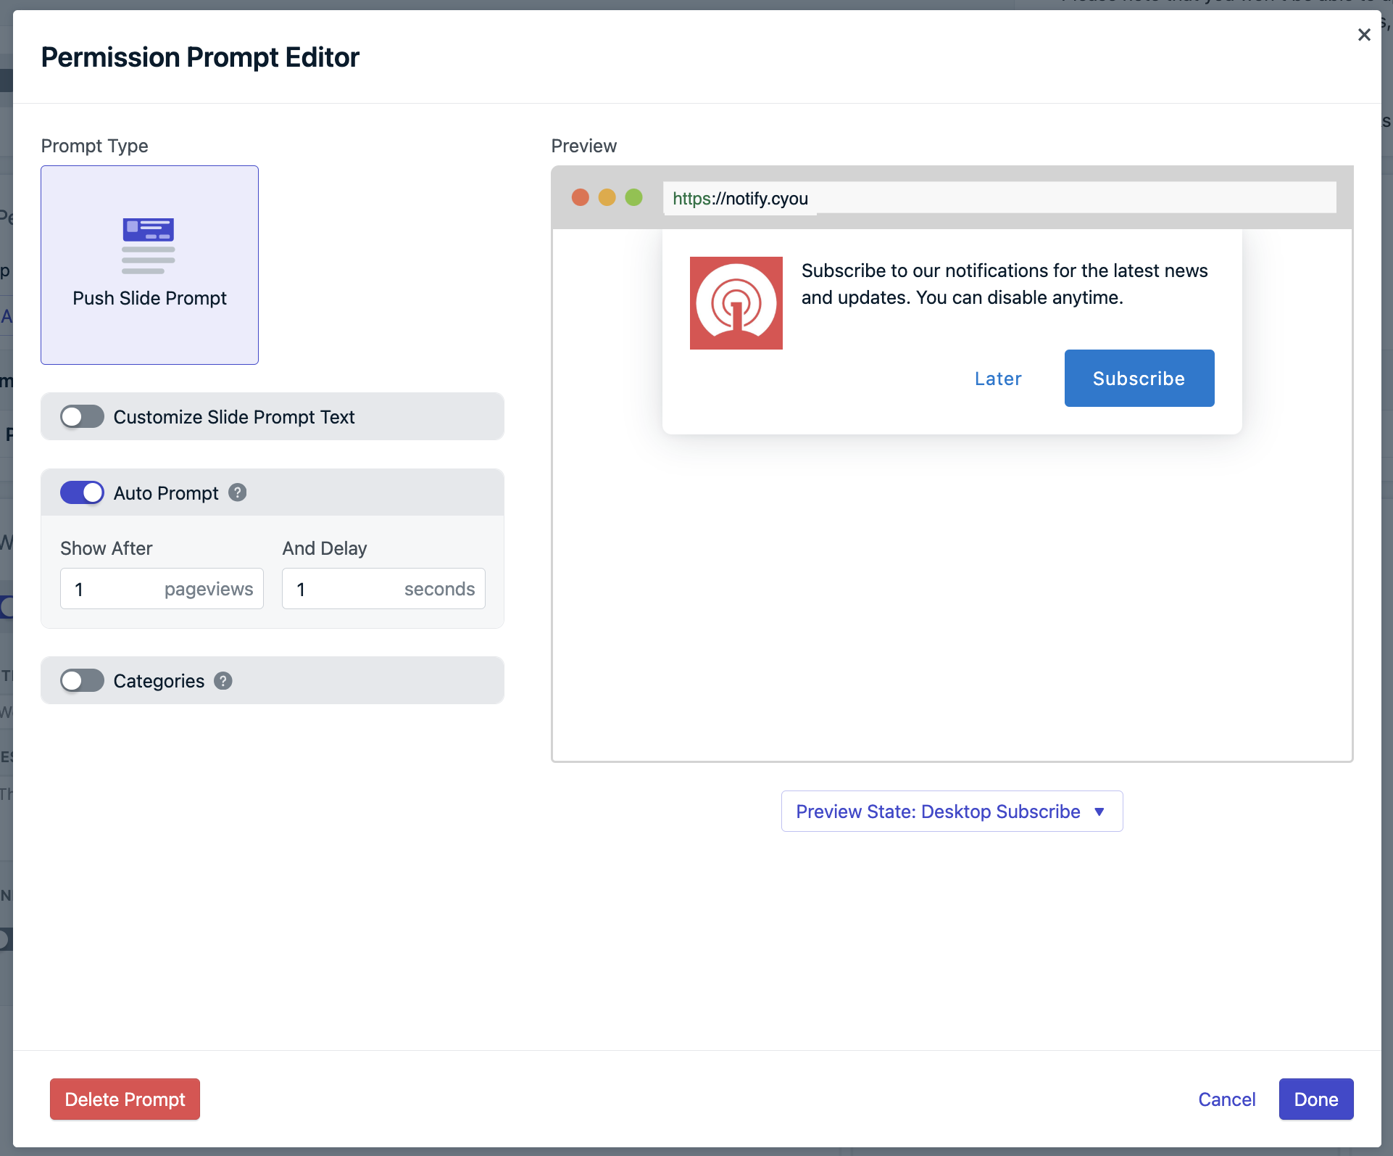1393x1156 pixels.
Task: Toggle the Categories switch on
Action: click(82, 680)
